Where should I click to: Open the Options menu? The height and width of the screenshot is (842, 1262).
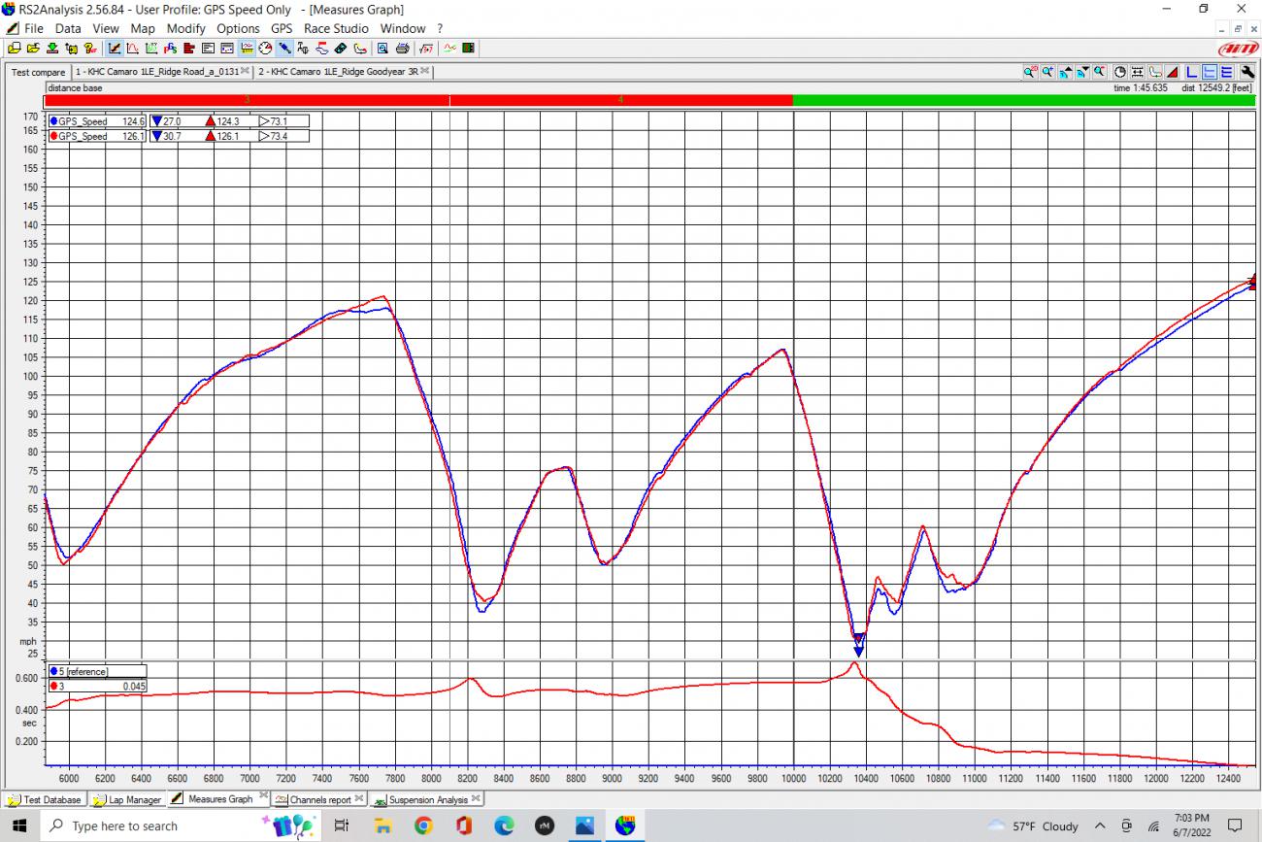click(238, 28)
